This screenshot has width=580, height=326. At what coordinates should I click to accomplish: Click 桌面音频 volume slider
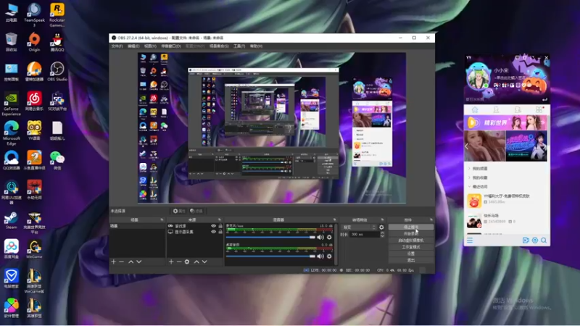[270, 256]
